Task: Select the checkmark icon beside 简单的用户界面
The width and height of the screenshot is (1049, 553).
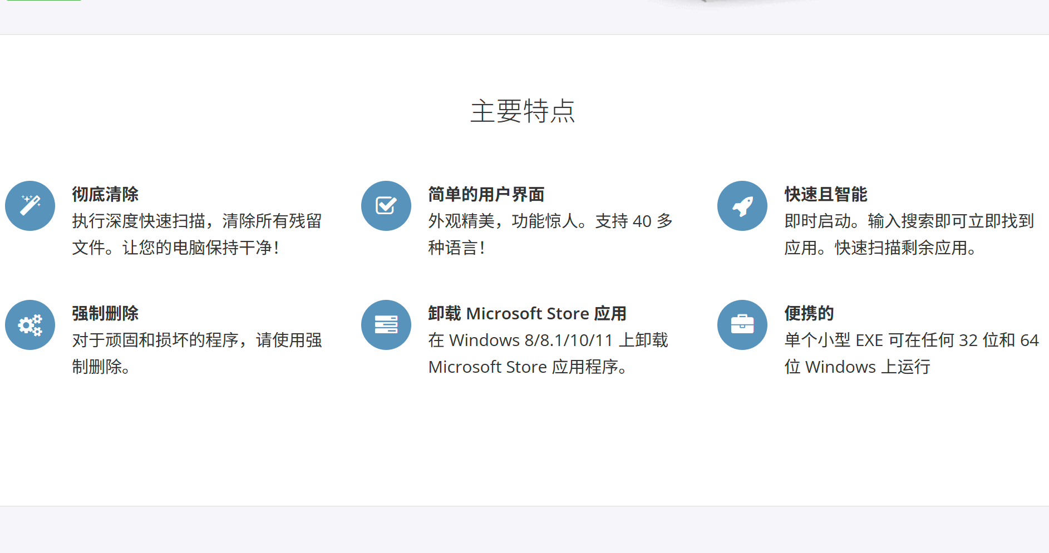Action: click(x=386, y=206)
